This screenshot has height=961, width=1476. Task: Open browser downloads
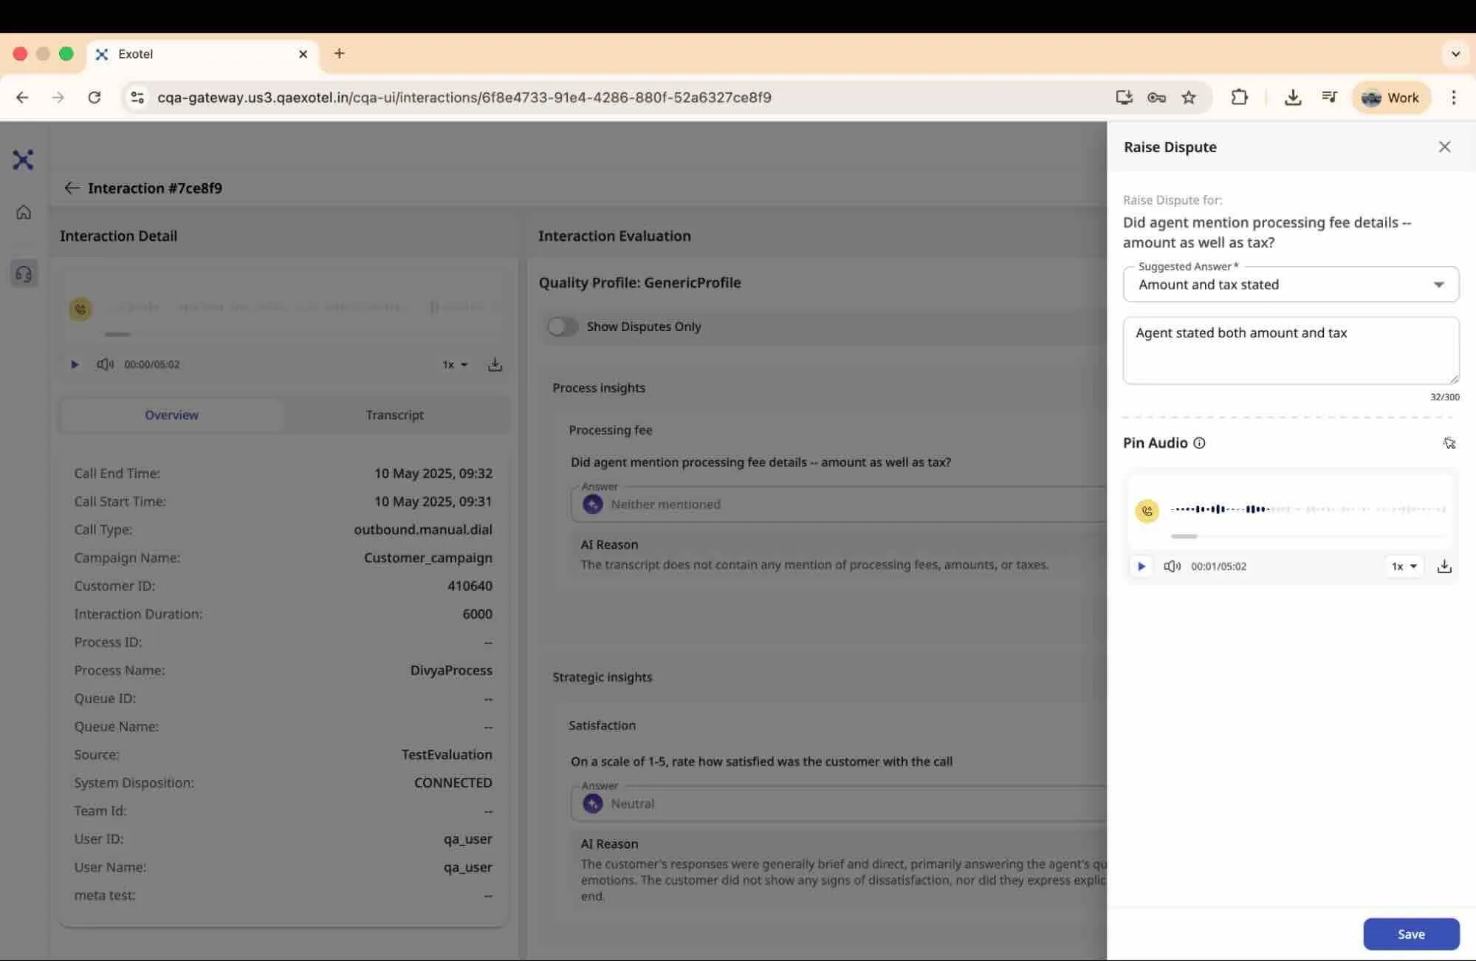(1292, 98)
